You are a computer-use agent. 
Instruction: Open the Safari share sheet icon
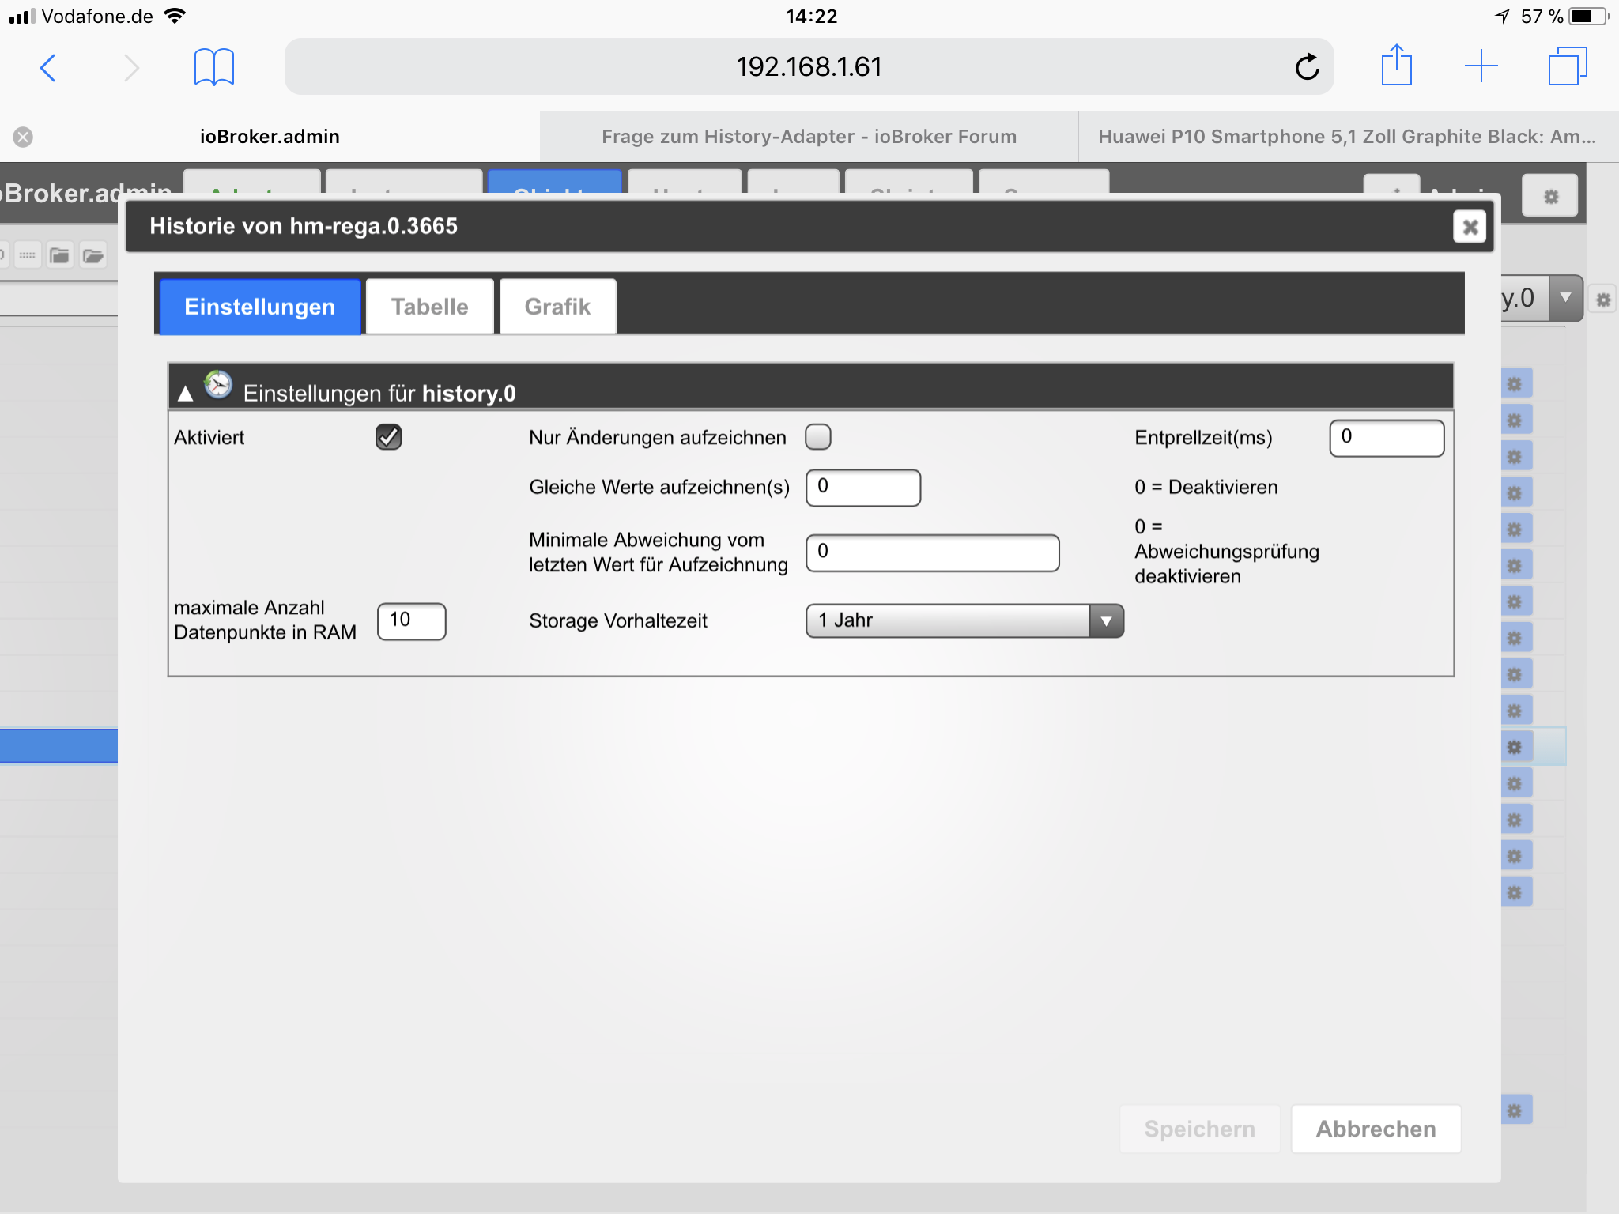tap(1396, 66)
